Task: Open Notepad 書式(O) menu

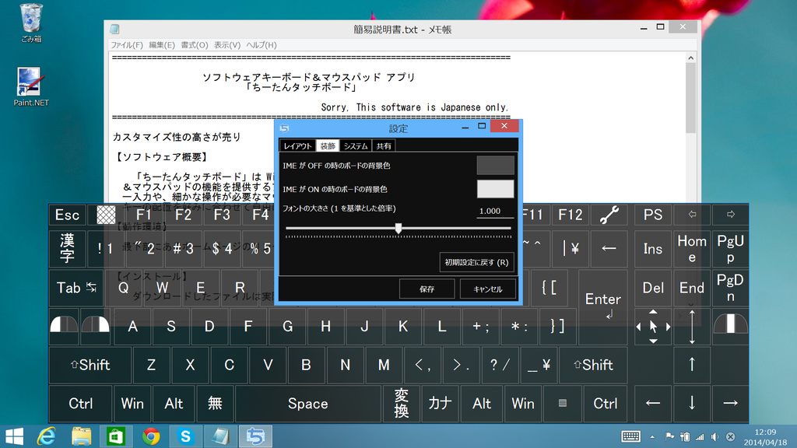Action: click(x=195, y=44)
